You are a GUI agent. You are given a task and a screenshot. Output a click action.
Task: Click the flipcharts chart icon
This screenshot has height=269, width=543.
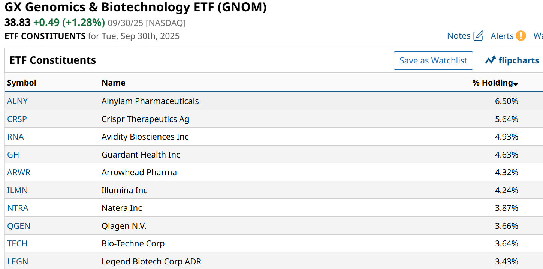490,60
